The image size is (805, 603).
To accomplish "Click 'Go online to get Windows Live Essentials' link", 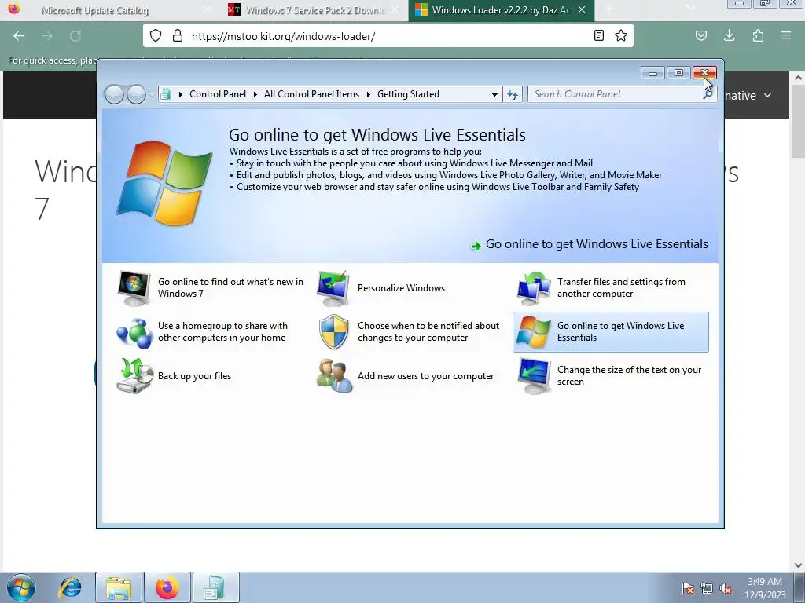I will click(597, 244).
